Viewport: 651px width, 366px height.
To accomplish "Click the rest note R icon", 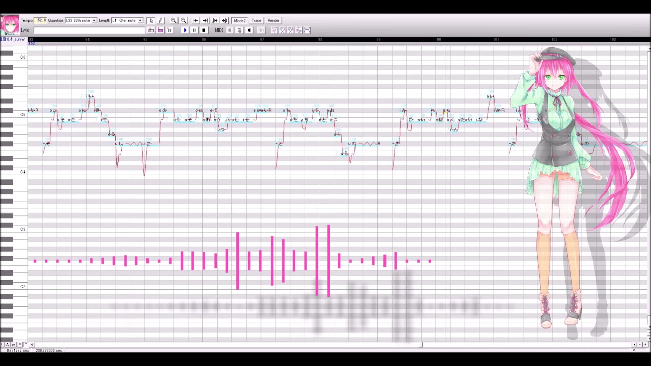I will (x=169, y=30).
